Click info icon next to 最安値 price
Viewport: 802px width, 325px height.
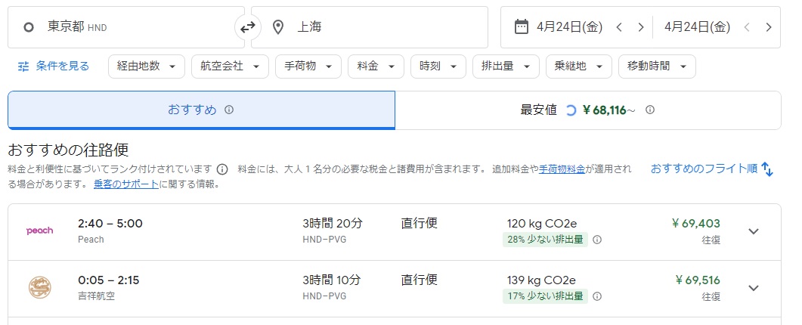650,110
